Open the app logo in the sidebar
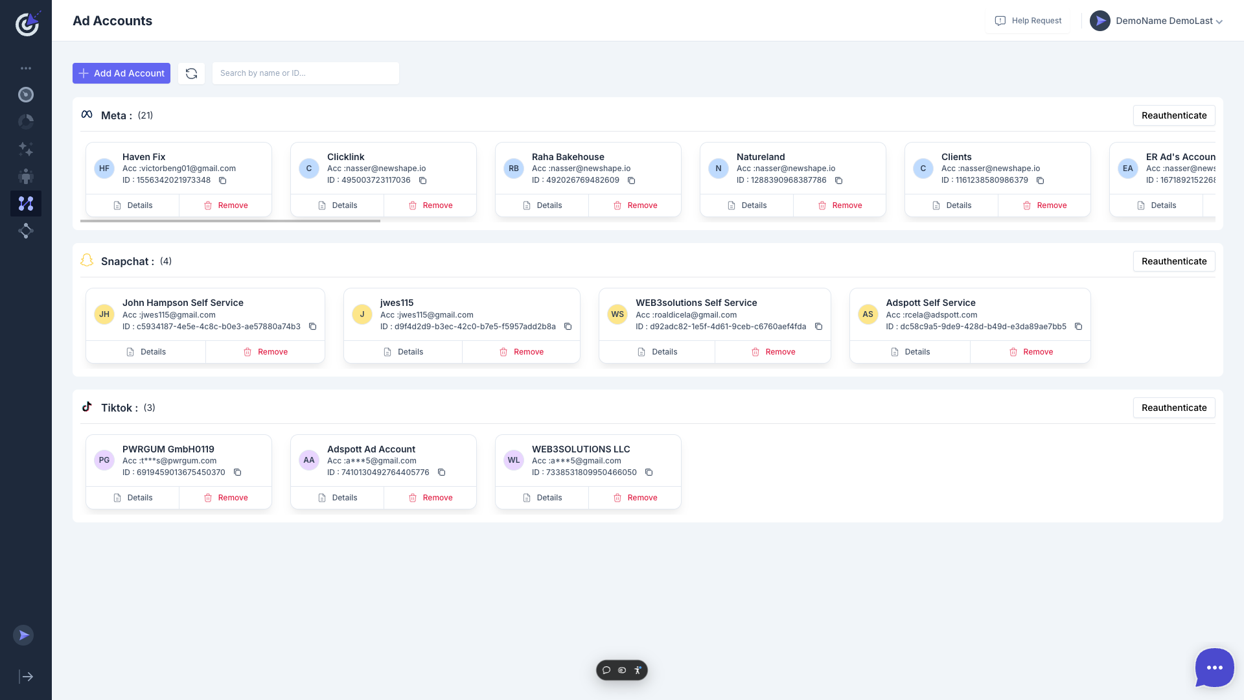The width and height of the screenshot is (1244, 700). tap(27, 23)
